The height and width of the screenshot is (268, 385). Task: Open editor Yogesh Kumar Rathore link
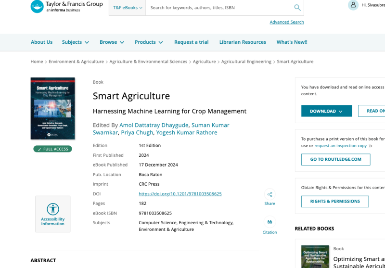point(187,132)
